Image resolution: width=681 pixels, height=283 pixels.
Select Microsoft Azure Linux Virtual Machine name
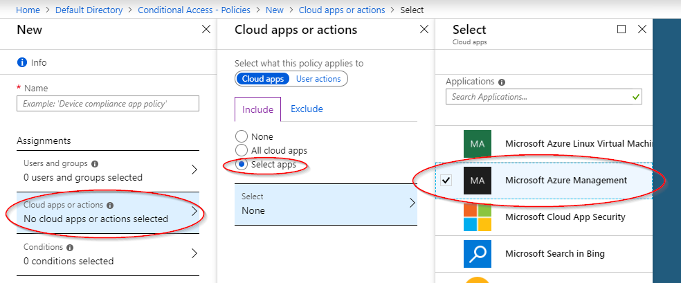pyautogui.click(x=579, y=144)
